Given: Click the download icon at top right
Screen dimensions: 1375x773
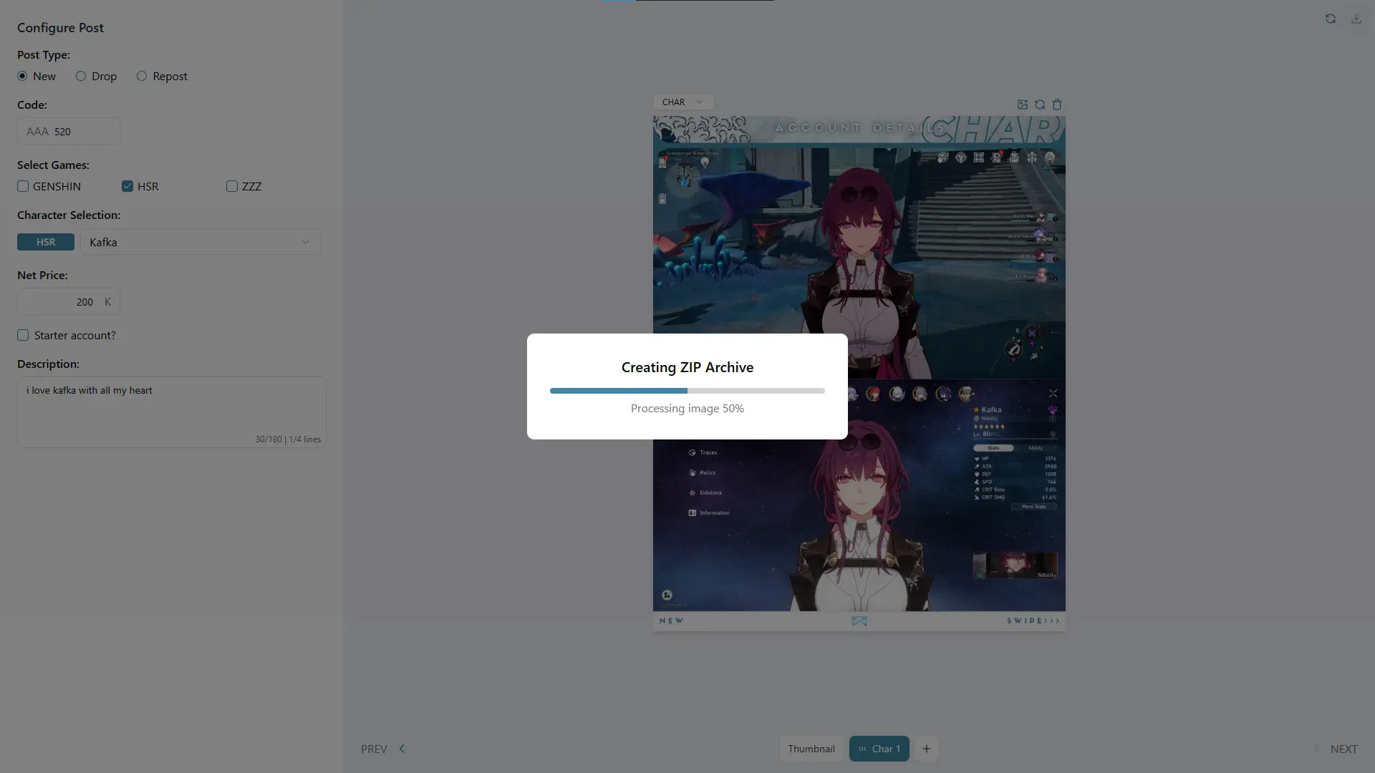Looking at the screenshot, I should pos(1356,19).
